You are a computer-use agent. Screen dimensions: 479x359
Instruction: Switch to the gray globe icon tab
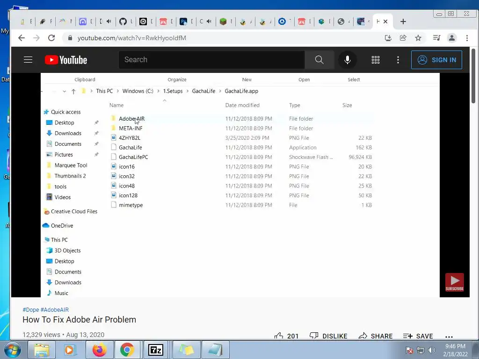coord(341,22)
